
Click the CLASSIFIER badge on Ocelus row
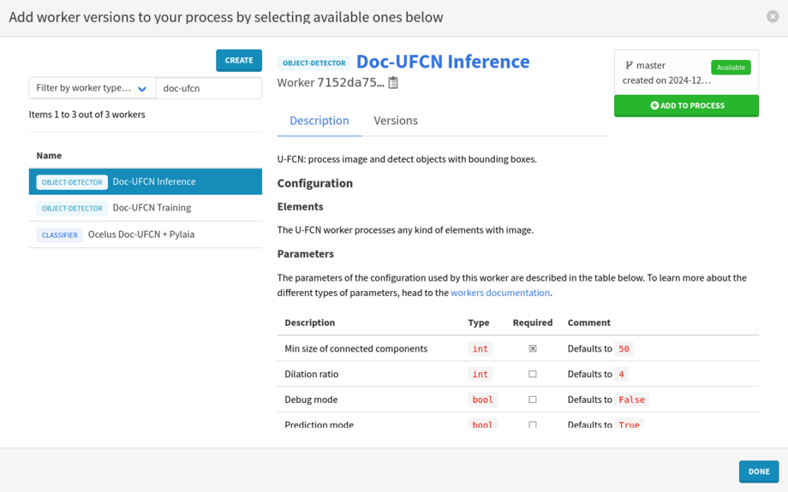[60, 234]
